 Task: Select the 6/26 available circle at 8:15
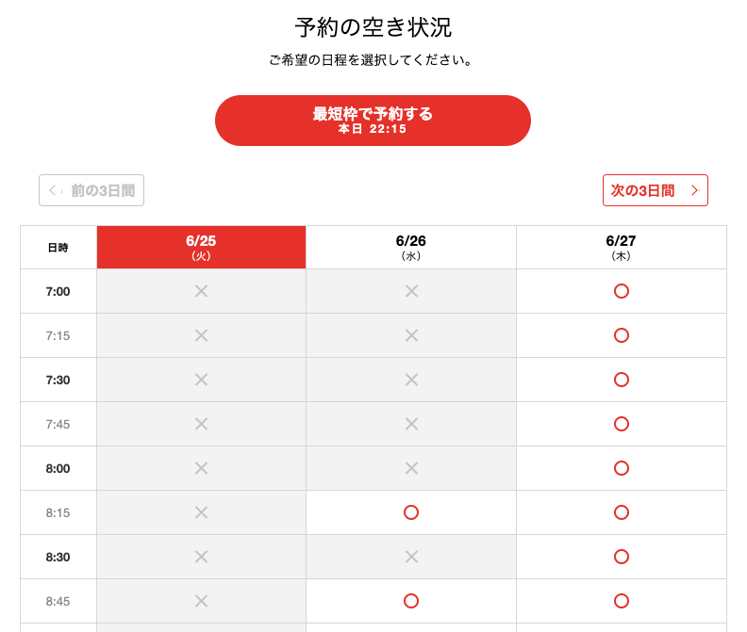[411, 512]
